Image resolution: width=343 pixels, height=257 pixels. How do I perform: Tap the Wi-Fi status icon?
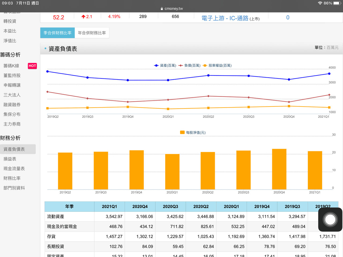coord(320,3)
